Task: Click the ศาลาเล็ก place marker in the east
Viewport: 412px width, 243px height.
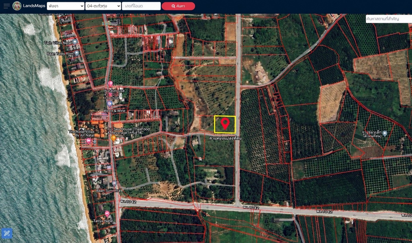Action: [385, 133]
